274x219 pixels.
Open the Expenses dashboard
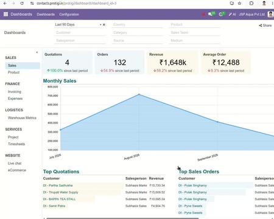click(x=15, y=99)
